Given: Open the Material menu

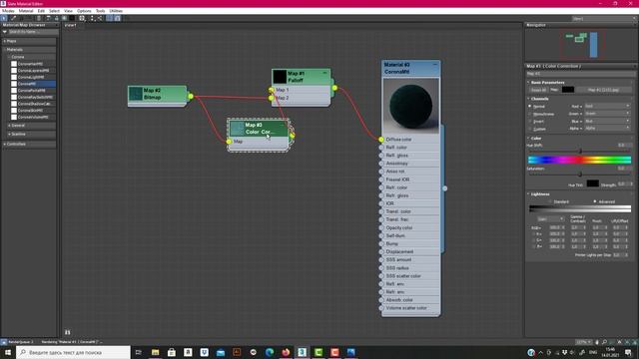Looking at the screenshot, I should point(26,11).
